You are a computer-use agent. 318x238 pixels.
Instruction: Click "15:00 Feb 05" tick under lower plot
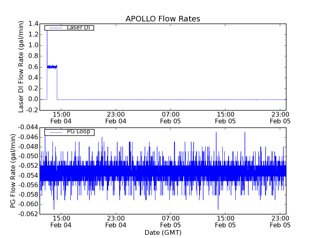pos(225,221)
